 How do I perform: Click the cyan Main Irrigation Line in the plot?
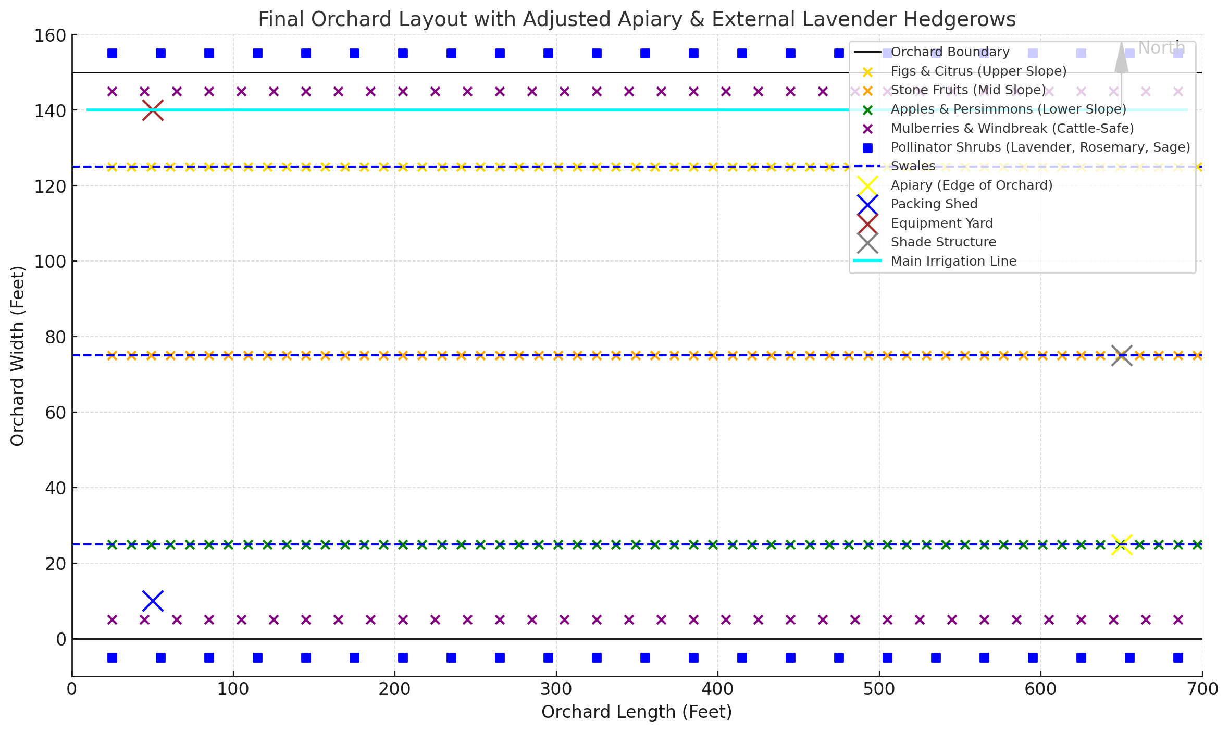(x=637, y=110)
